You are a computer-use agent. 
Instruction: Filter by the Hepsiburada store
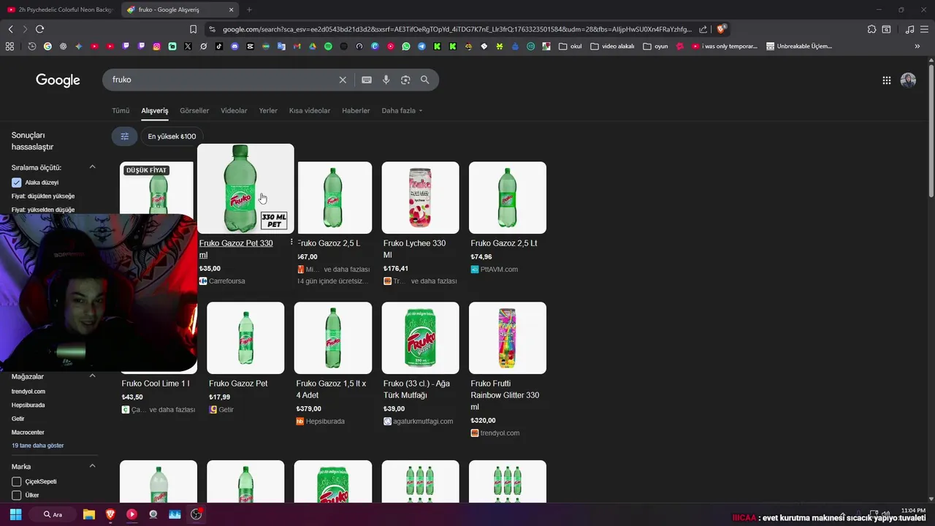coord(28,405)
